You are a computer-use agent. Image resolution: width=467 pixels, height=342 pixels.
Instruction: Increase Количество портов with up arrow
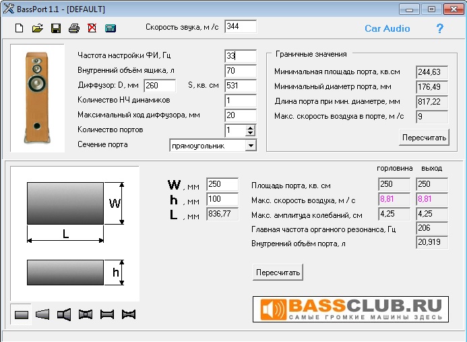click(251, 128)
